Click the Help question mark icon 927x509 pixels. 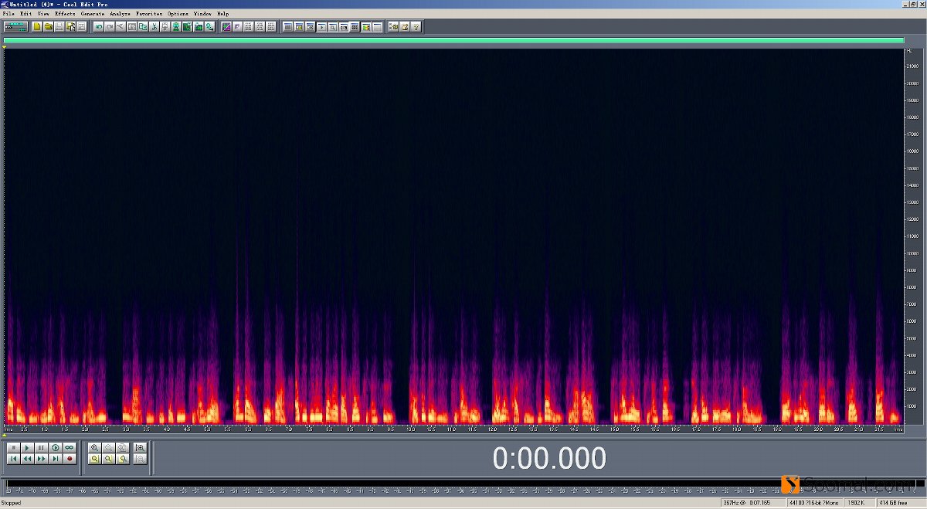click(416, 26)
